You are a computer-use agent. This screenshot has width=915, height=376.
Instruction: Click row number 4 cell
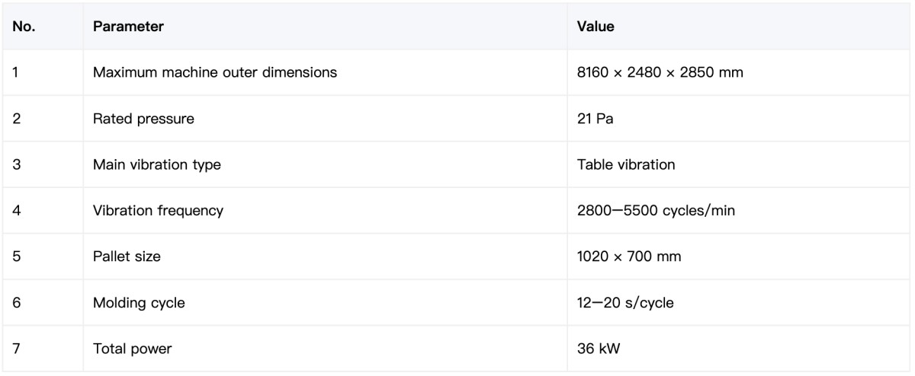click(x=43, y=211)
